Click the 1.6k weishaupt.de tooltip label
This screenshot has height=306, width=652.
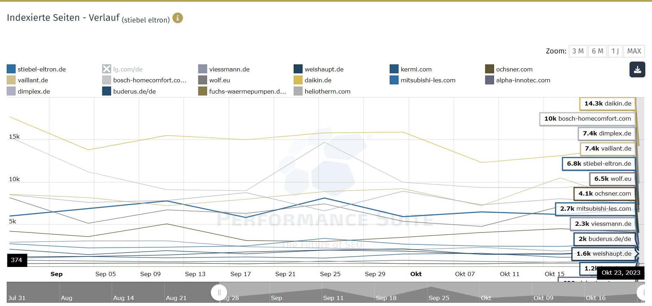[x=604, y=254]
